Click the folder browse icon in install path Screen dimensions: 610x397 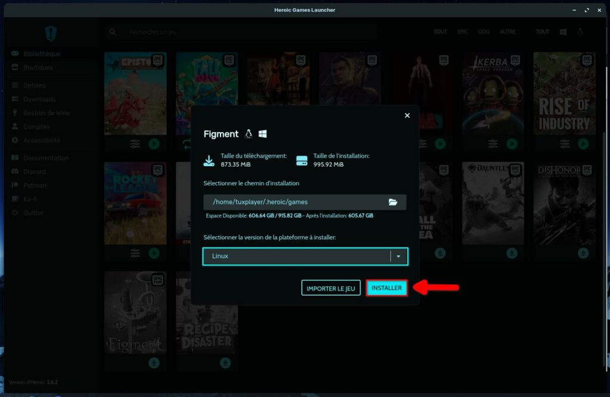click(x=393, y=202)
